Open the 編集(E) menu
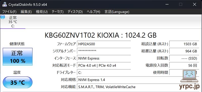202x92 pixels. [26, 12]
